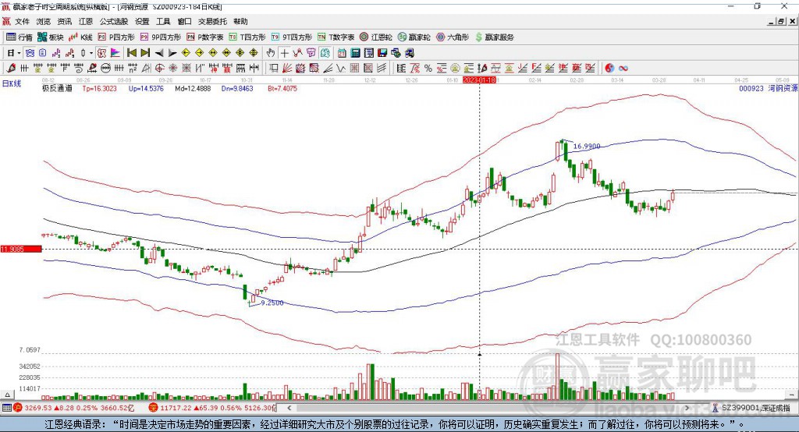Screen dimensions: 799x432
Task: Click the first yellow diamond arrow icon
Action: click(186, 53)
